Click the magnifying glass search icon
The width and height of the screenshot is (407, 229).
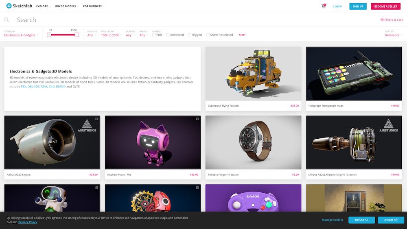pyautogui.click(x=7, y=20)
